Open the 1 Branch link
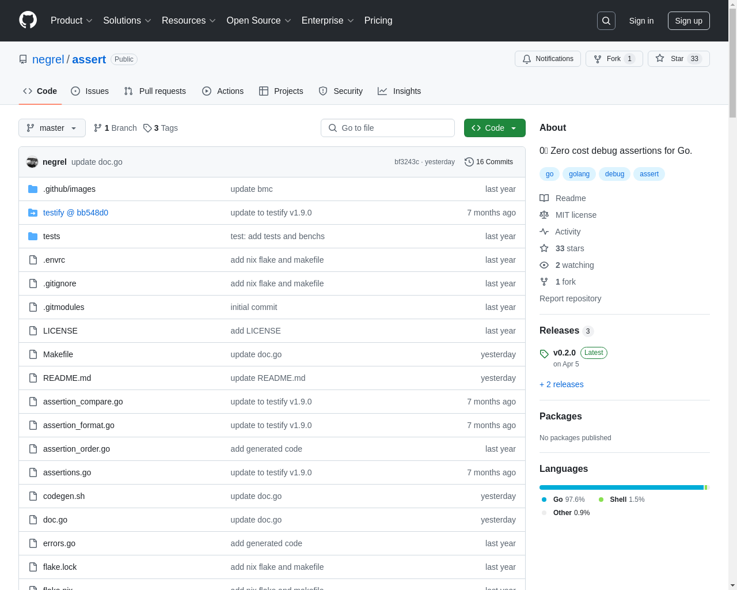 pos(115,128)
